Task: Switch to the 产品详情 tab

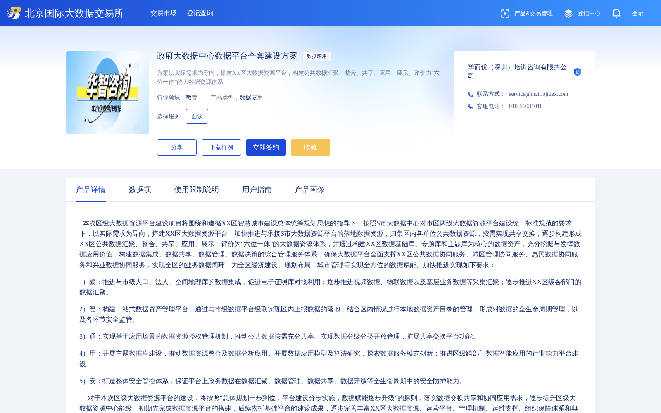Action: [91, 190]
